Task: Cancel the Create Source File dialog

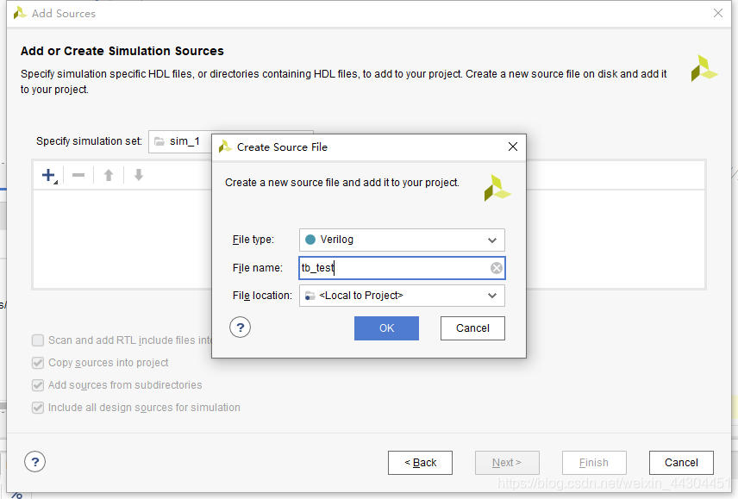Action: click(x=472, y=328)
